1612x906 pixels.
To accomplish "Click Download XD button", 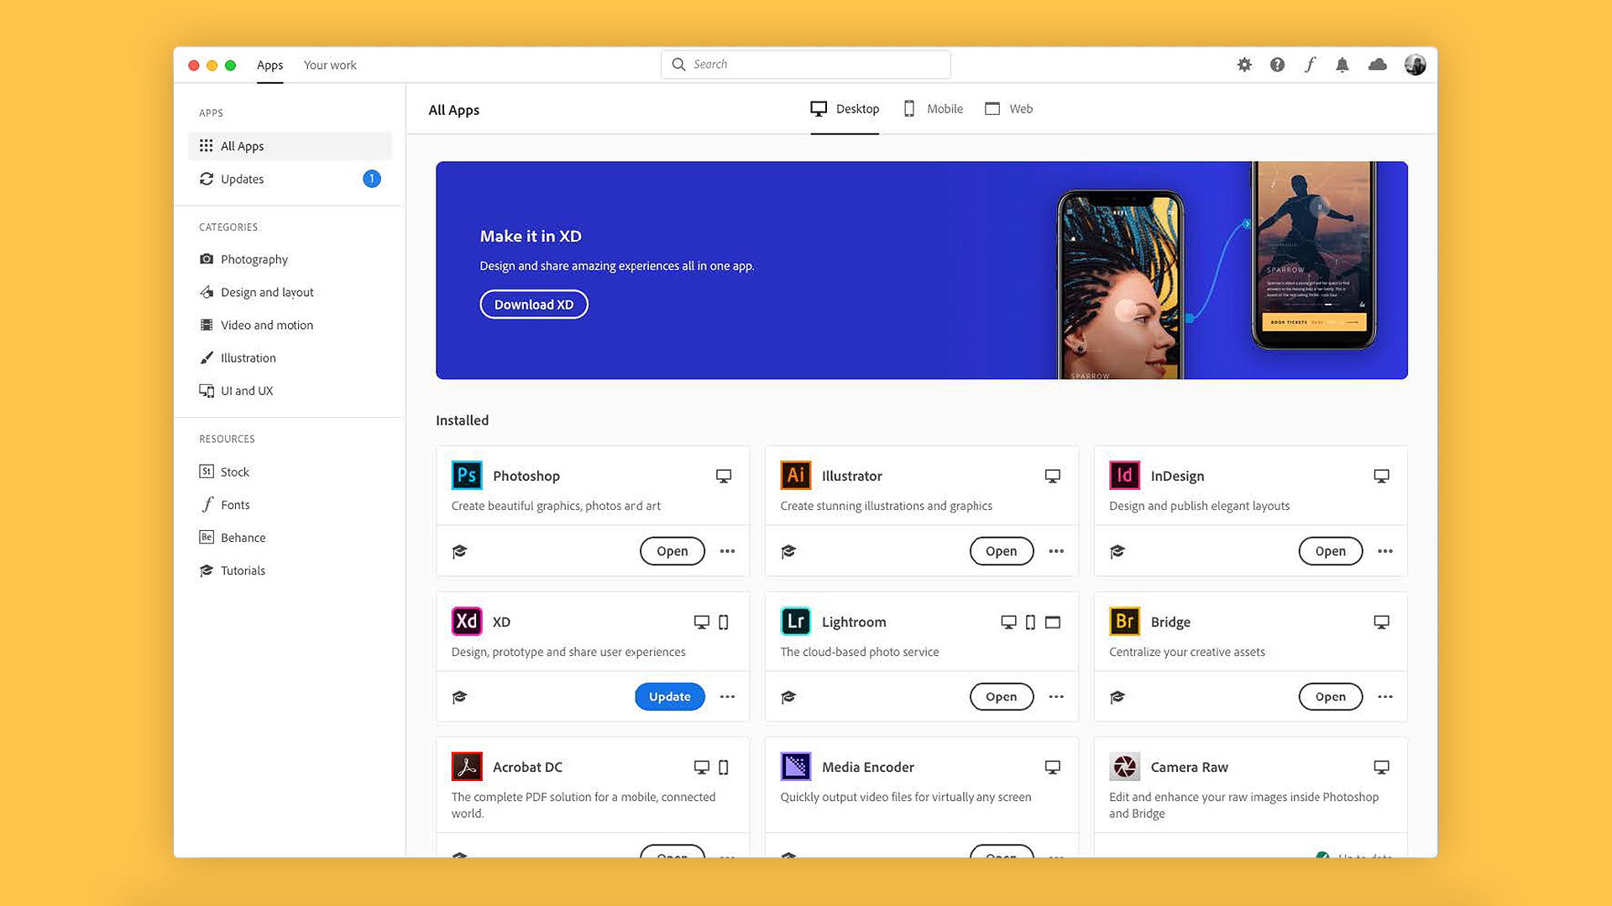I will (x=534, y=305).
